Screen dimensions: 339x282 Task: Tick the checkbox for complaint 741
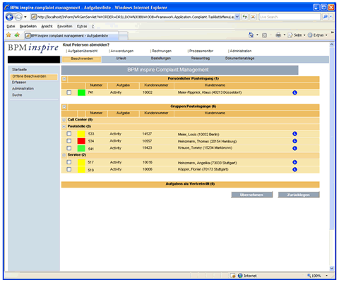click(69, 92)
